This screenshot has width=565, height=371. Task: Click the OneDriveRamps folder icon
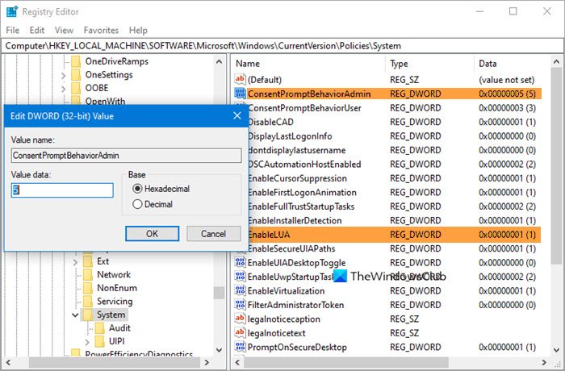[x=76, y=61]
